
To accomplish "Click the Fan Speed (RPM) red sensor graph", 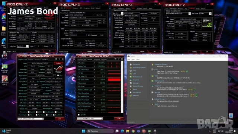I will 114,80.
